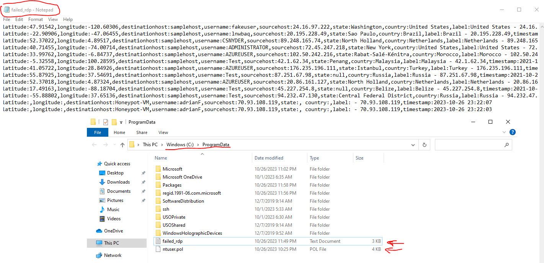Open the Notepad Format menu
This screenshot has width=544, height=263.
(x=36, y=19)
